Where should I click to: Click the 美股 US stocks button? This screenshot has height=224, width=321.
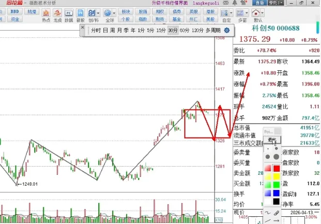tap(210, 19)
